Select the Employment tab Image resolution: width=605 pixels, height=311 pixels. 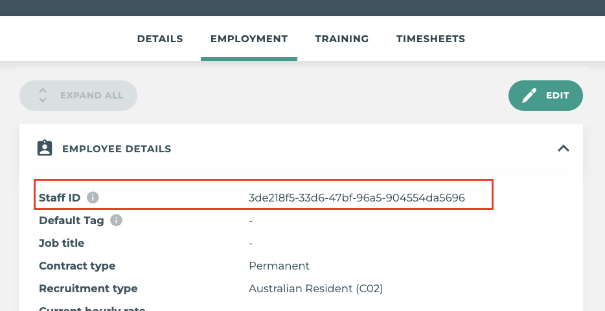(x=249, y=39)
